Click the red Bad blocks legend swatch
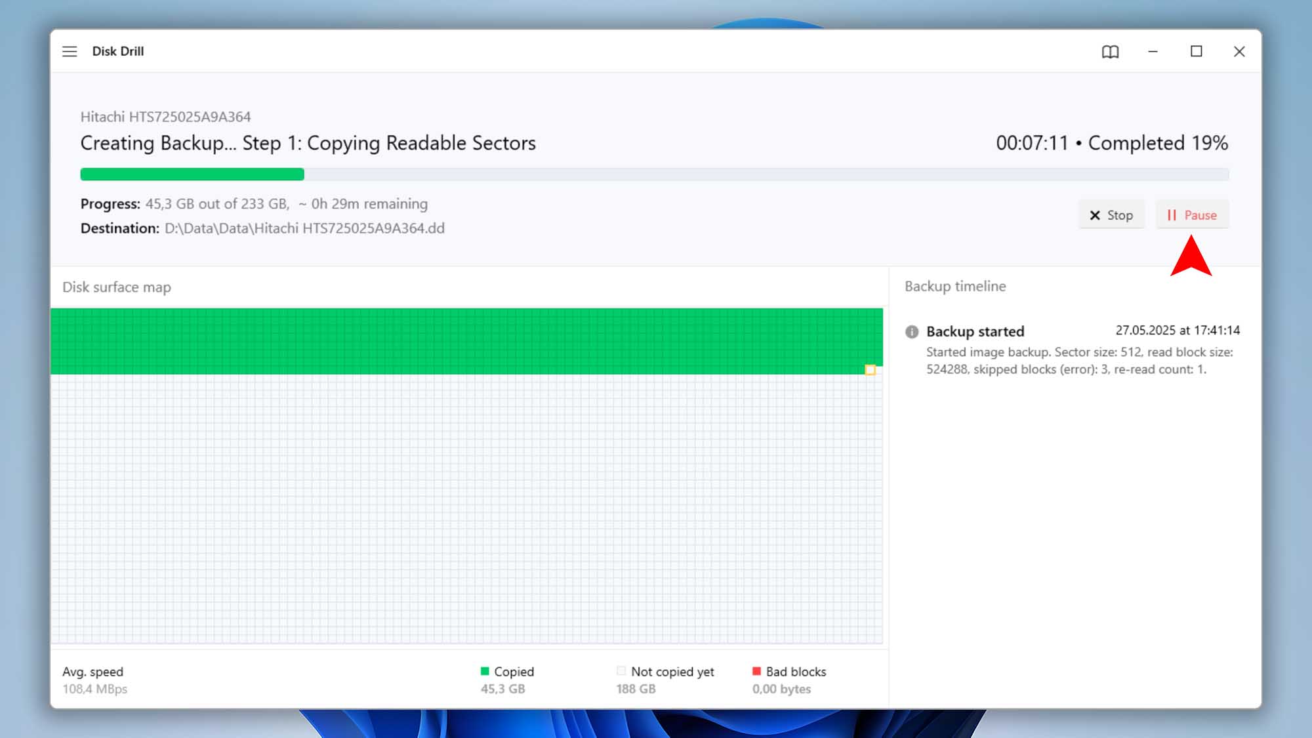The height and width of the screenshot is (738, 1312). coord(756,671)
